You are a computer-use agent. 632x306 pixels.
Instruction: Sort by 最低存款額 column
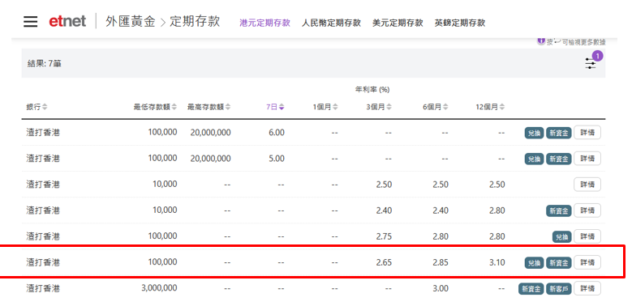pyautogui.click(x=155, y=107)
